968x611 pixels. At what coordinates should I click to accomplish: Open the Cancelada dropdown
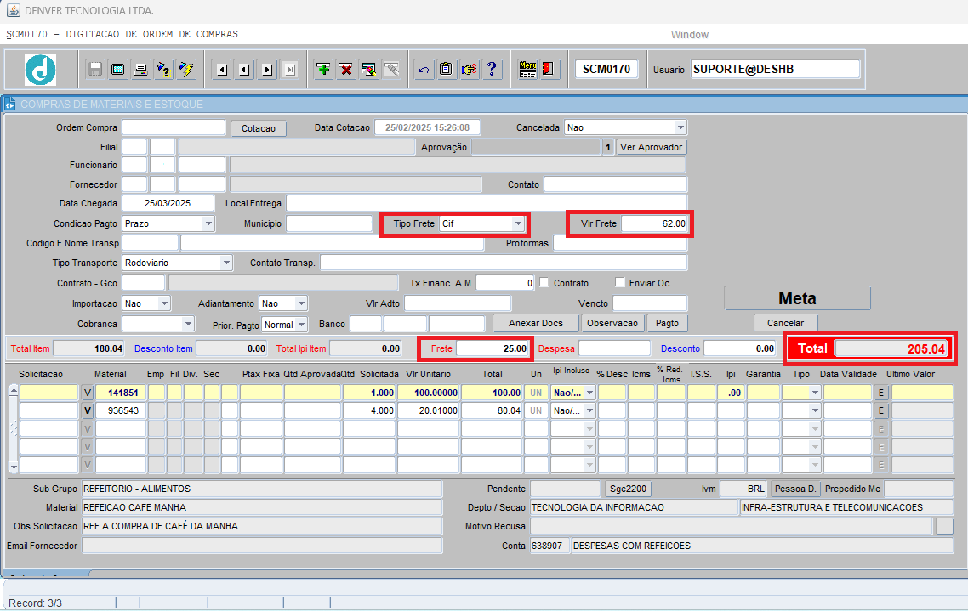coord(680,127)
